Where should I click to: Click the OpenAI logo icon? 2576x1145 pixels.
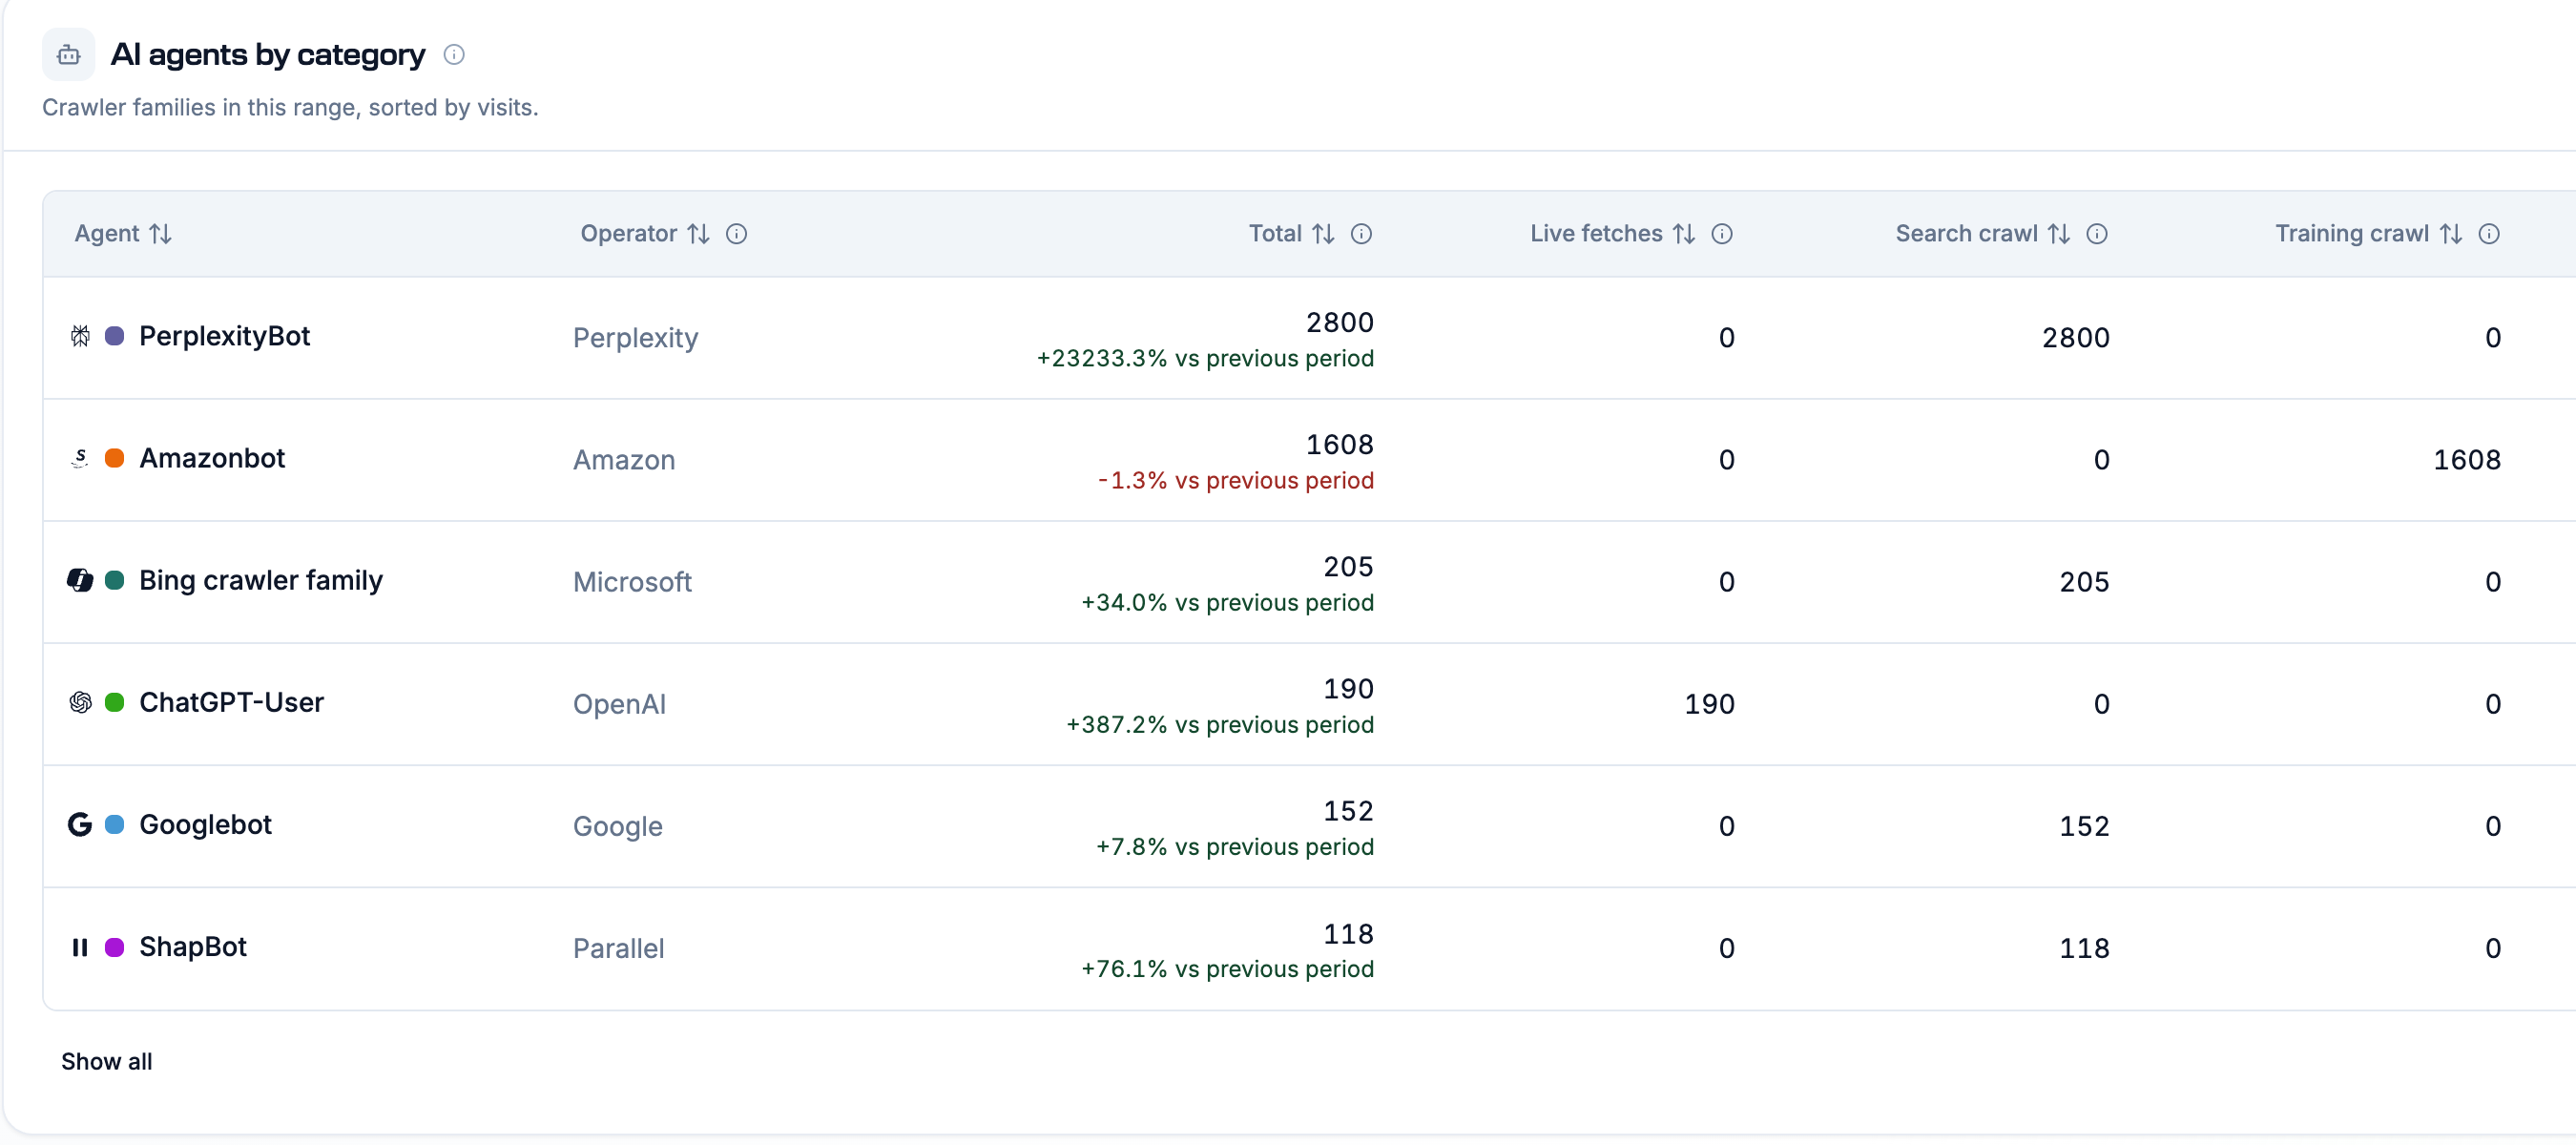coord(80,702)
